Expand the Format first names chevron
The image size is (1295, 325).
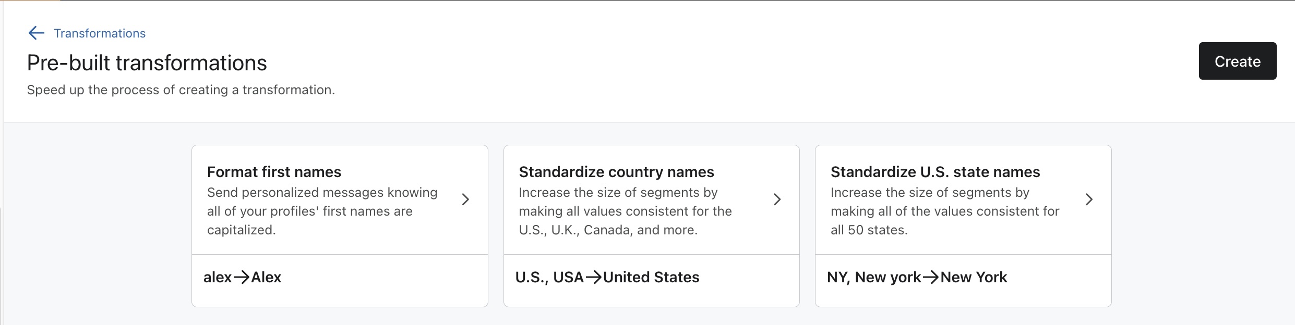pos(465,199)
